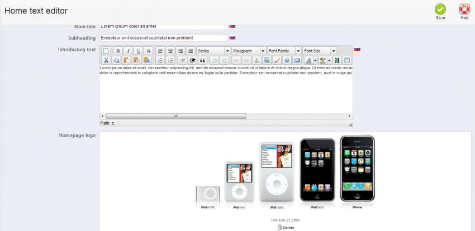Click the 'p' element in Path bar
This screenshot has height=231, width=475.
113,123
